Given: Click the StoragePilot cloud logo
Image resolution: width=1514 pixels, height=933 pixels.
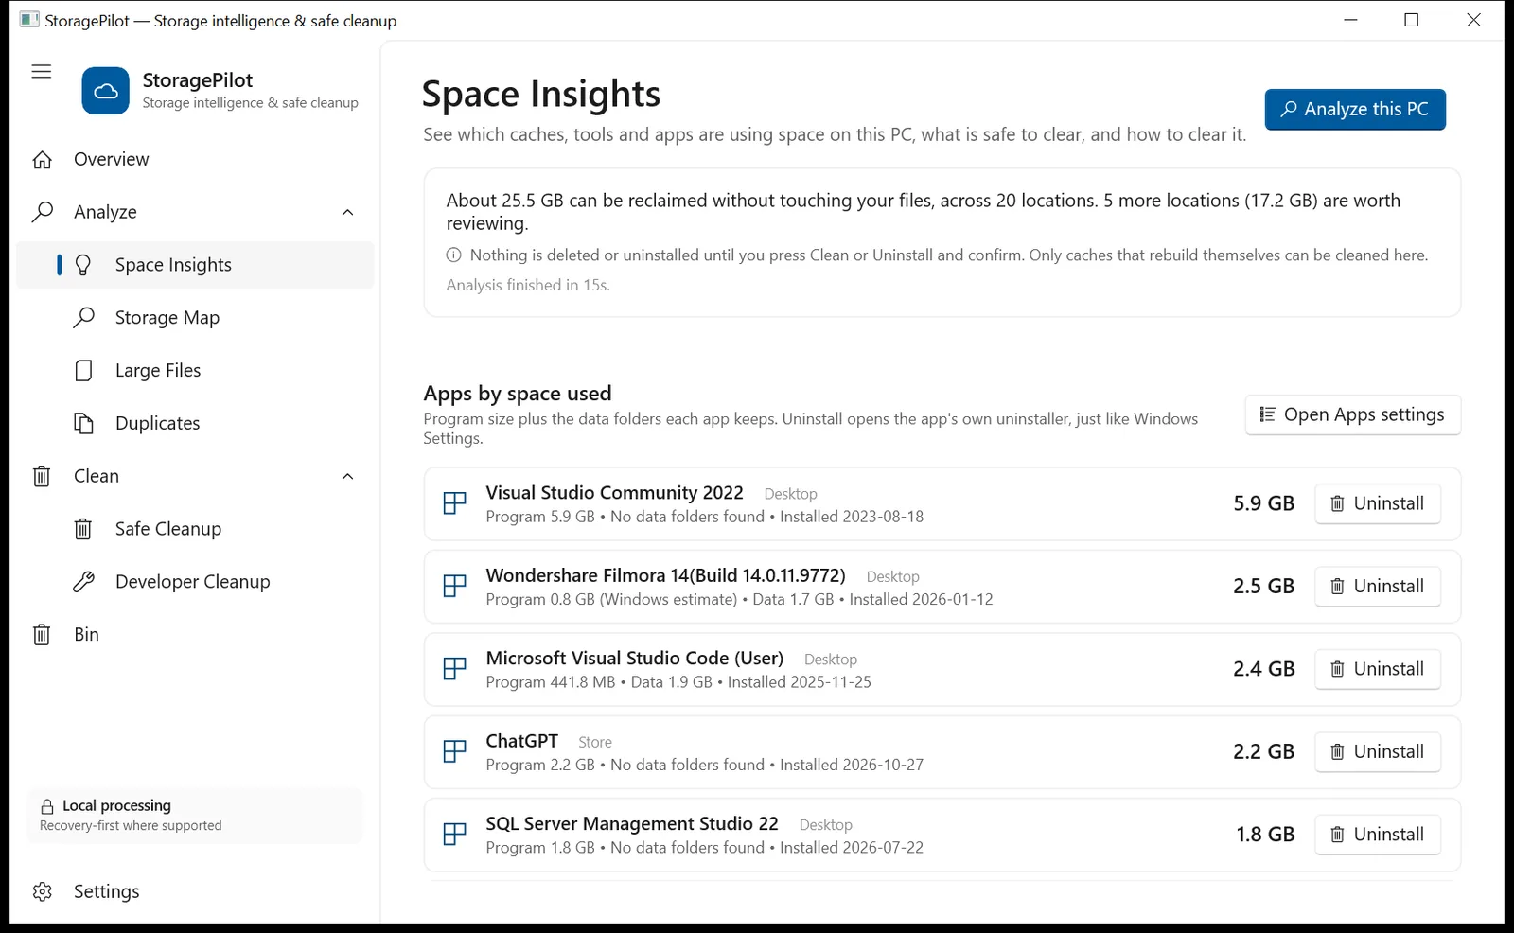Looking at the screenshot, I should tap(106, 91).
